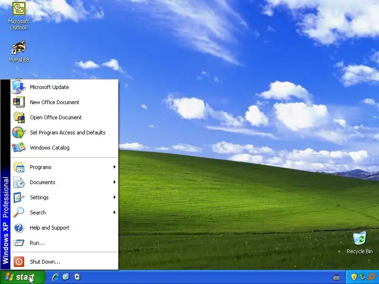The height and width of the screenshot is (284, 379).
Task: Launch Outlook Express from Quick Launch
Action: point(66,277)
